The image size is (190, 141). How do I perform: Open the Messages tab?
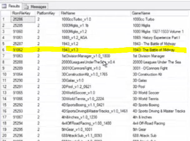tap(35, 7)
